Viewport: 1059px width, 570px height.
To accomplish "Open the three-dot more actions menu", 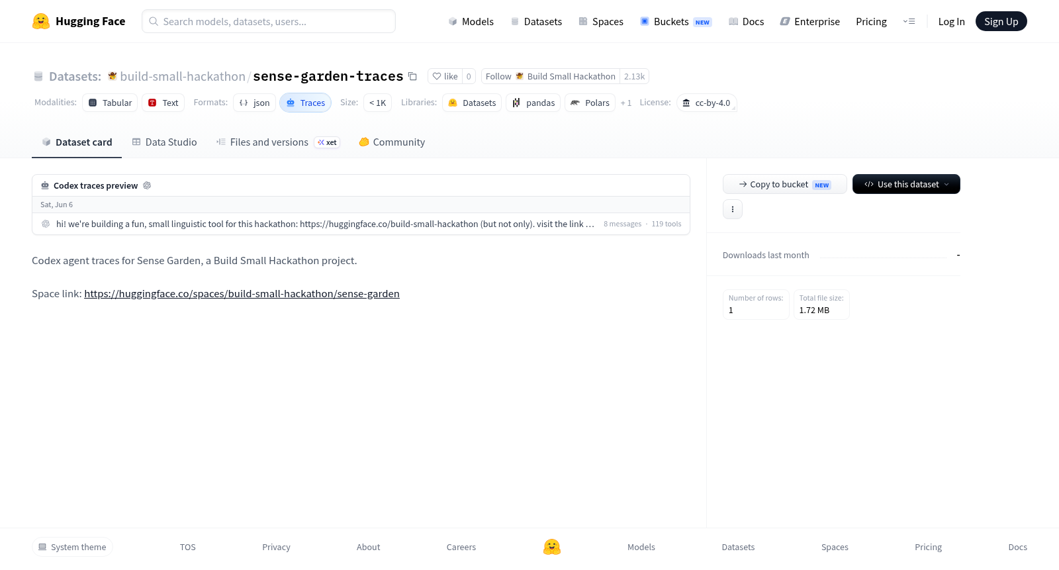I will [x=733, y=209].
